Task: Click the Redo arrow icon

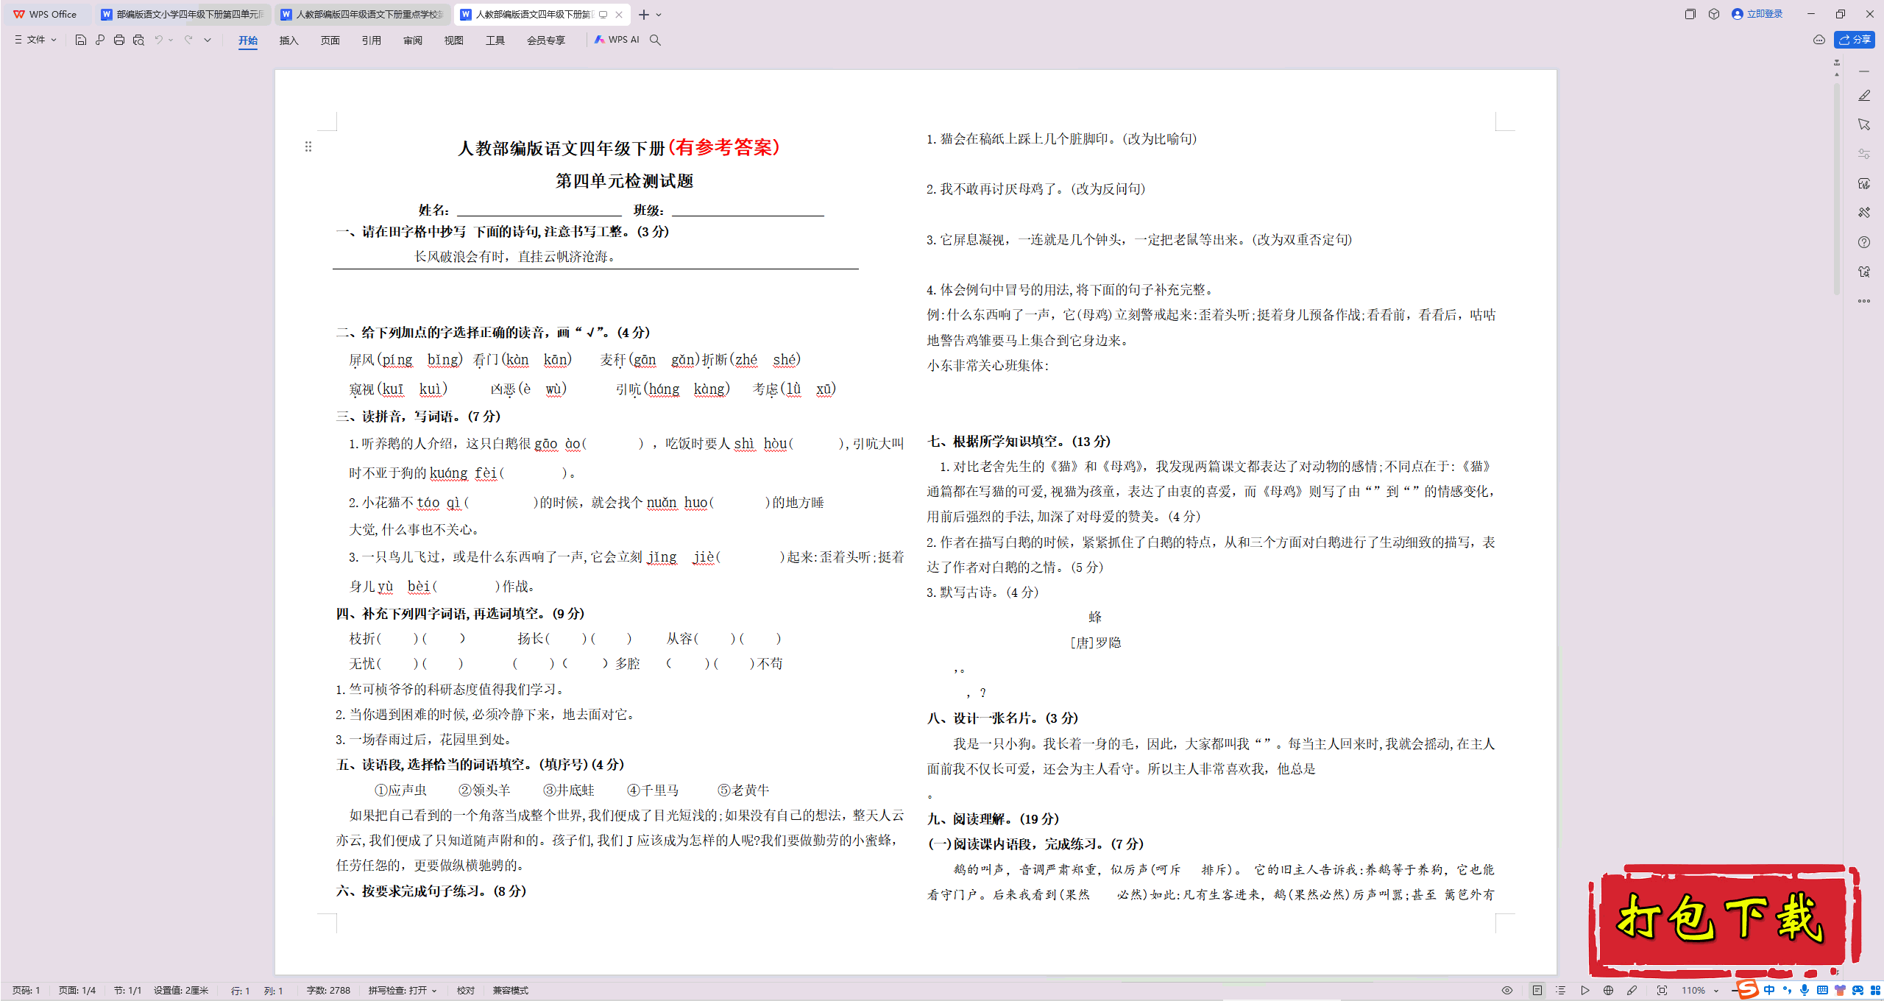Action: pyautogui.click(x=188, y=40)
